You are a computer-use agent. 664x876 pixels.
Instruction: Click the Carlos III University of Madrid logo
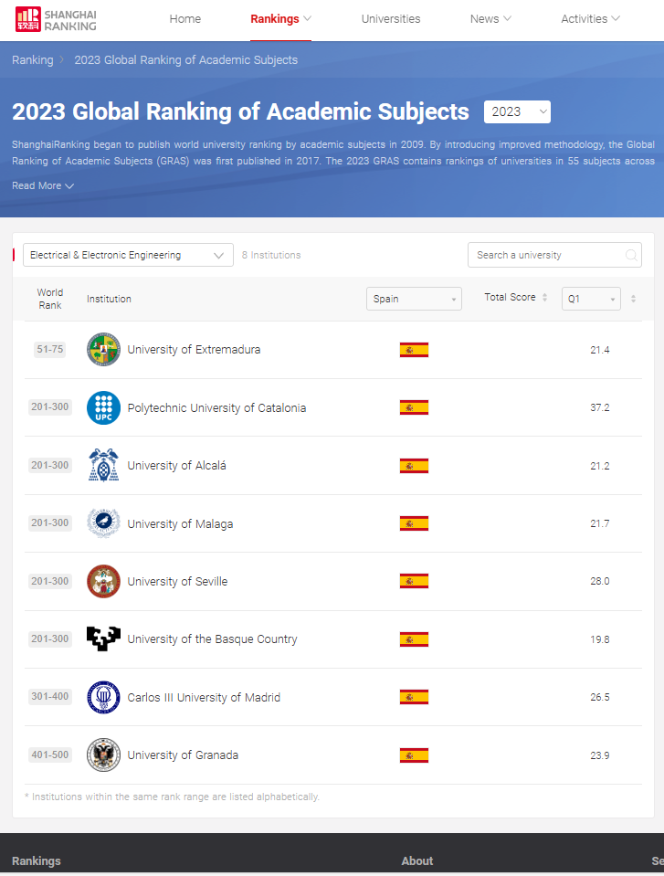(103, 697)
